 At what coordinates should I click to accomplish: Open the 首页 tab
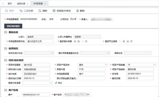tap(10, 4)
